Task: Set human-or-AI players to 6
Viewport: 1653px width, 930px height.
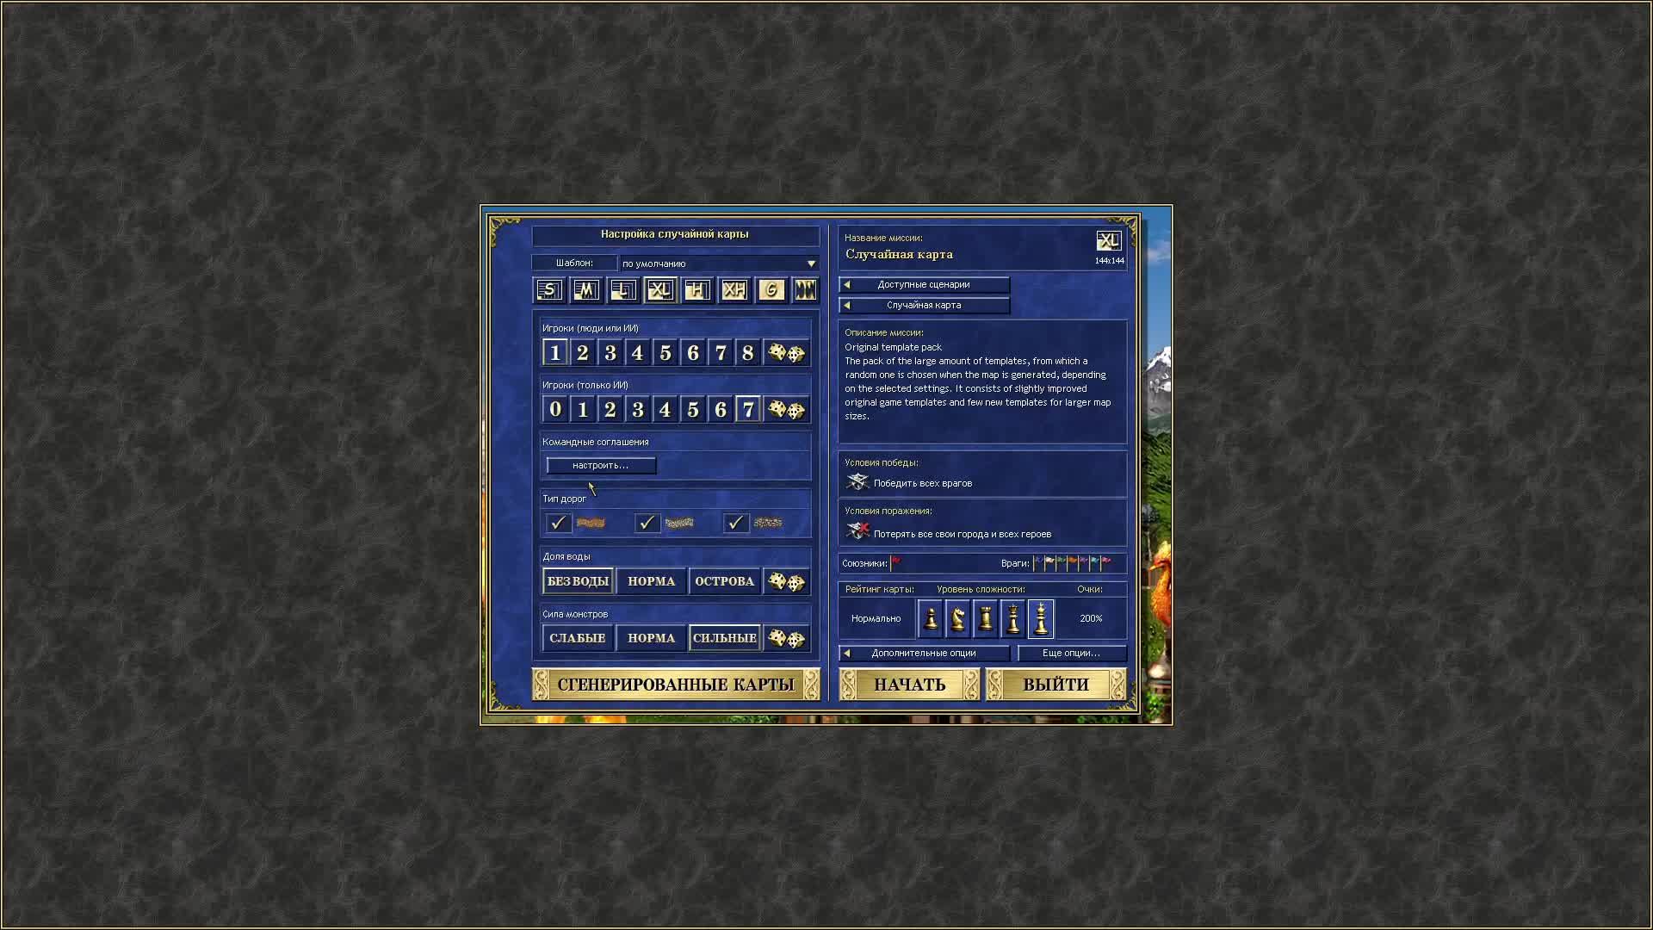Action: [693, 353]
